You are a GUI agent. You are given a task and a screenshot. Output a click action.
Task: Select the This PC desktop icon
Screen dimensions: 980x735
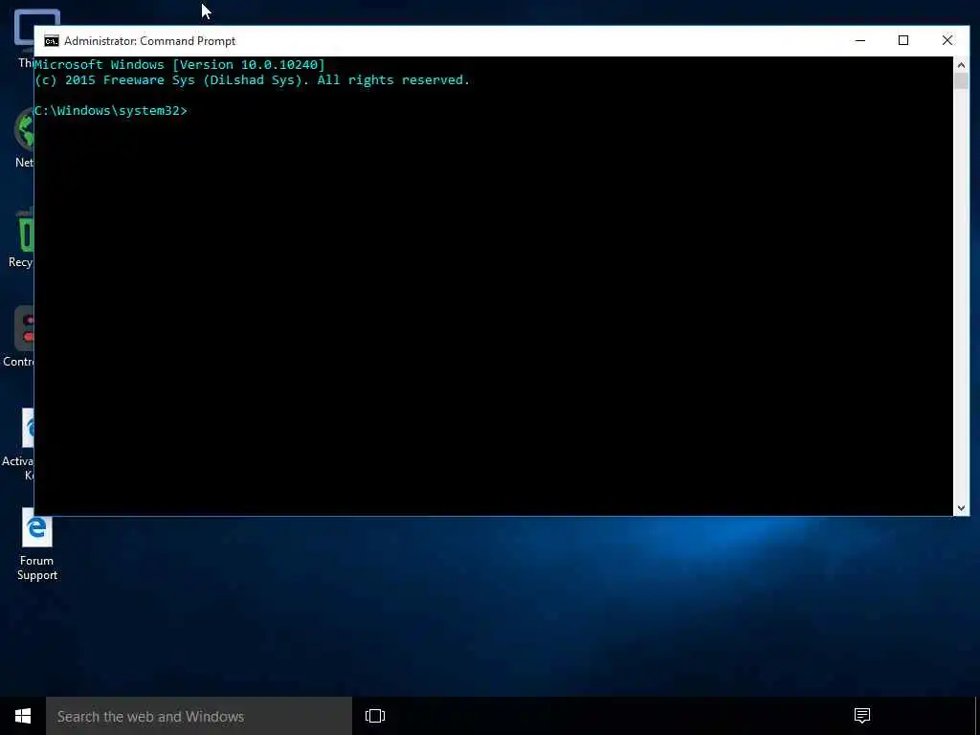click(26, 38)
